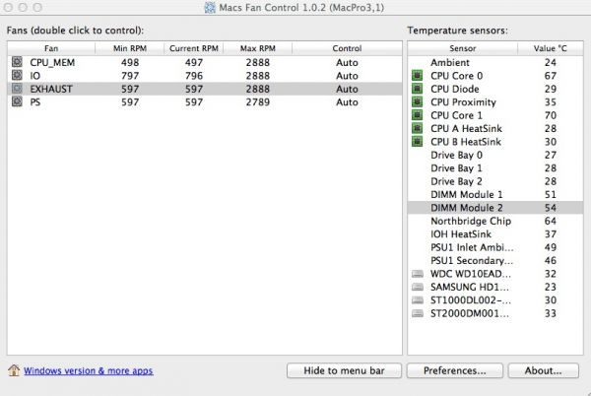The height and width of the screenshot is (396, 591).
Task: Click the WDC WD10EAD drive icon
Action: pyautogui.click(x=418, y=274)
